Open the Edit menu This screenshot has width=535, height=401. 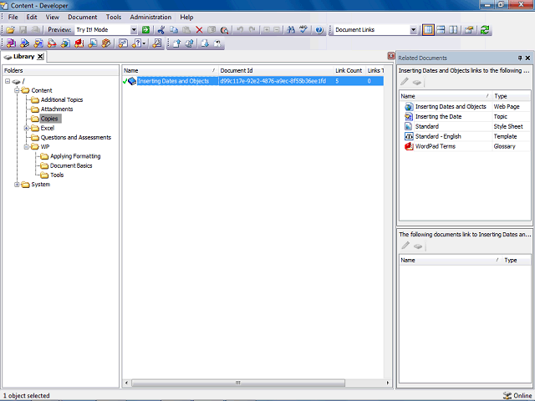point(32,17)
